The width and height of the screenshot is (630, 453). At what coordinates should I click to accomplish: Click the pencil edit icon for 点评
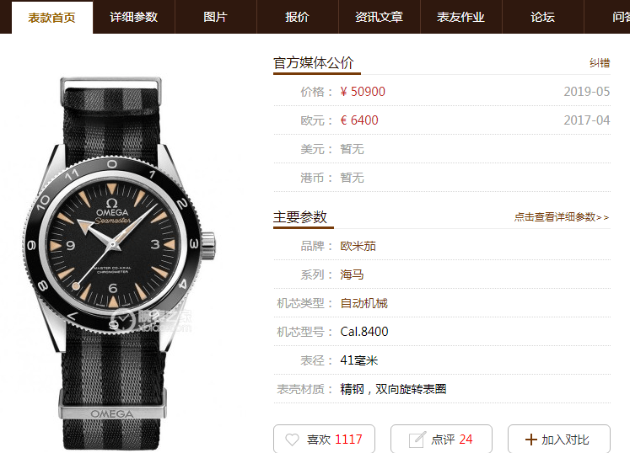tap(417, 440)
